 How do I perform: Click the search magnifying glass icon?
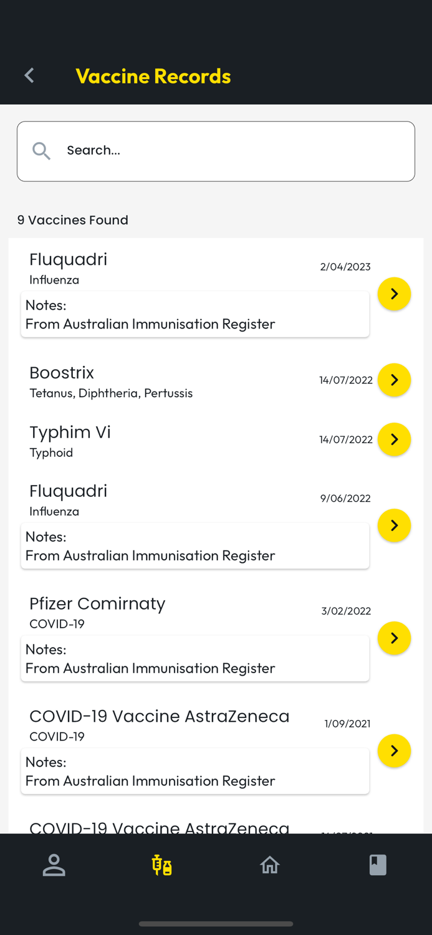[41, 150]
